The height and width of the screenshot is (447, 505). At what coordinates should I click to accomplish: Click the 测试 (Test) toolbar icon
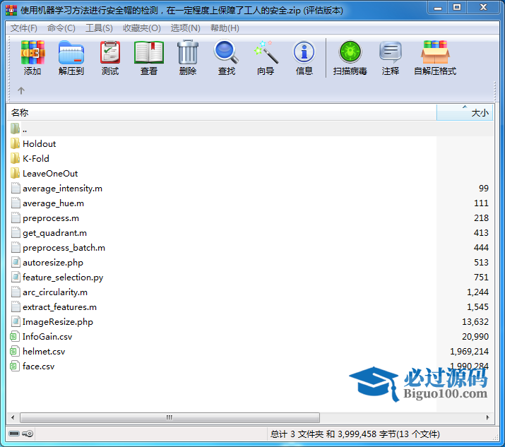pyautogui.click(x=110, y=52)
